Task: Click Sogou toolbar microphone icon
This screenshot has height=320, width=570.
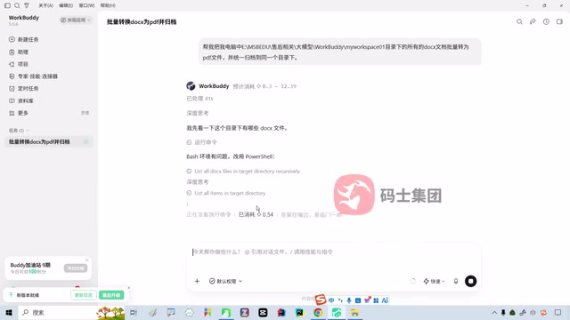Action: (x=349, y=300)
